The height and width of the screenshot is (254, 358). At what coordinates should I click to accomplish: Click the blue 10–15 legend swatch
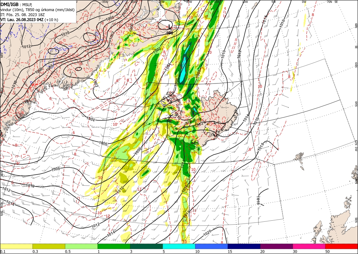coord(212,246)
